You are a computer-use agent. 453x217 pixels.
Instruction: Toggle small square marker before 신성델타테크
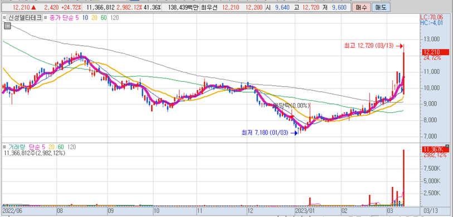tap(4, 18)
